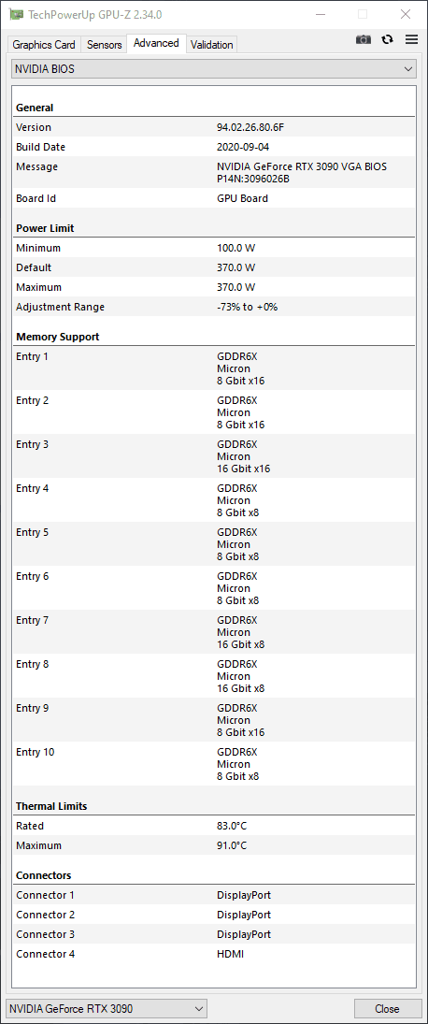The image size is (428, 1024).
Task: Click the GPU-Z app icon in title bar
Action: 16,14
